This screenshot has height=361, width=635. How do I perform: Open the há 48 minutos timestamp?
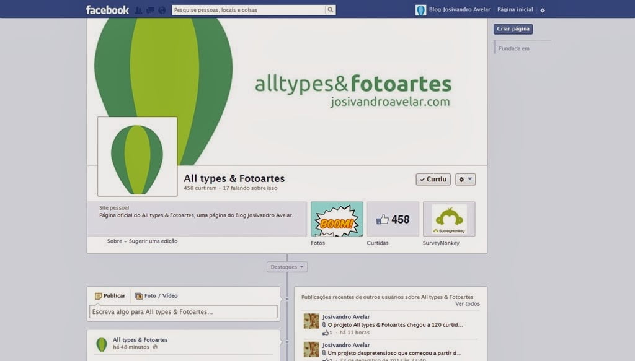pos(131,347)
